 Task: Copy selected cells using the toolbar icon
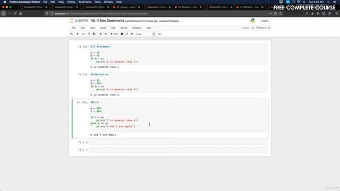tap(89, 34)
